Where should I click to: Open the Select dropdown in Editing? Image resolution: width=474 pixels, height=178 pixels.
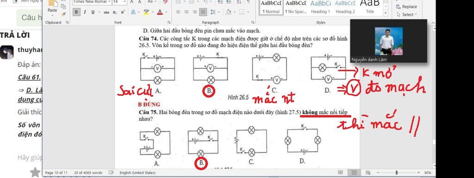[x=406, y=14]
